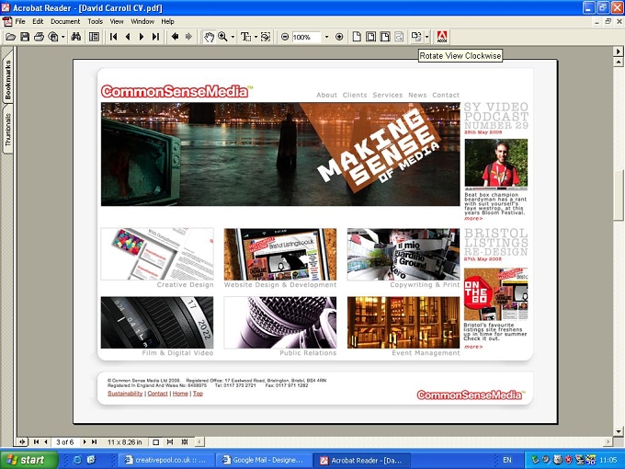Image resolution: width=625 pixels, height=469 pixels.
Task: Click the horizontal scrollbar left arrow
Action: [x=199, y=442]
